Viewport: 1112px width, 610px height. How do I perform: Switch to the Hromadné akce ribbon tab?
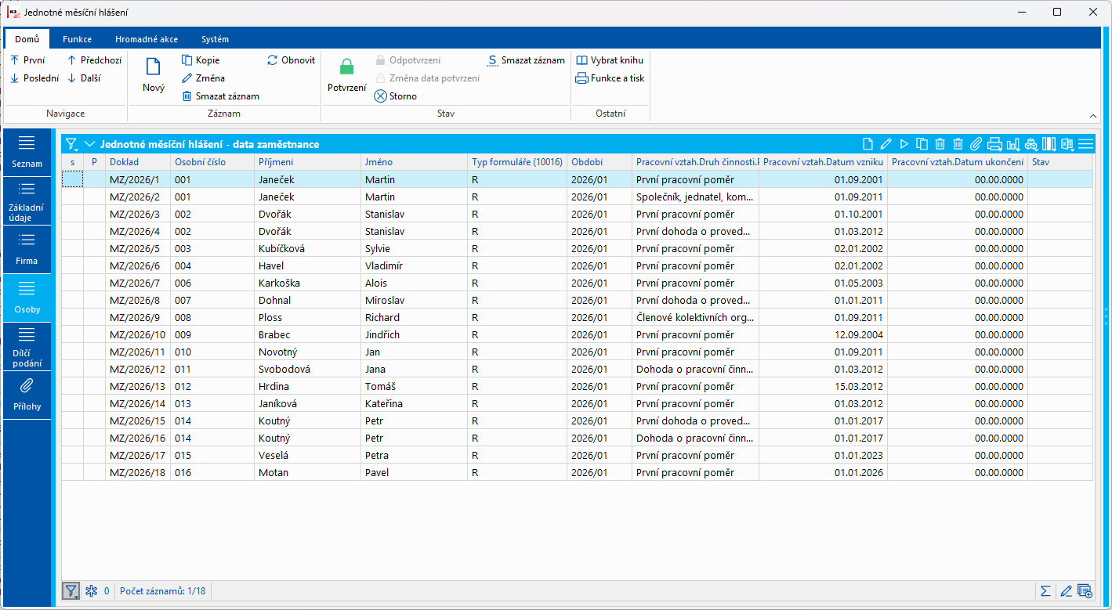pos(146,39)
